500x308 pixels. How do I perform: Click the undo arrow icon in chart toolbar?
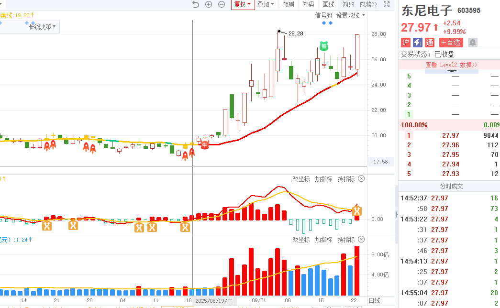pyautogui.click(x=196, y=4)
